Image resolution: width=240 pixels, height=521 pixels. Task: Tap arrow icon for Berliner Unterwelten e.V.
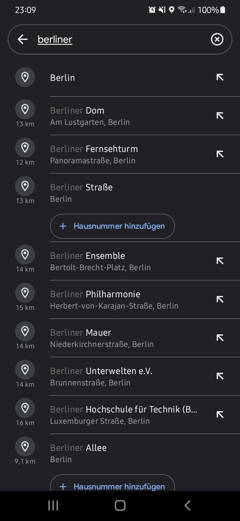coord(220,376)
